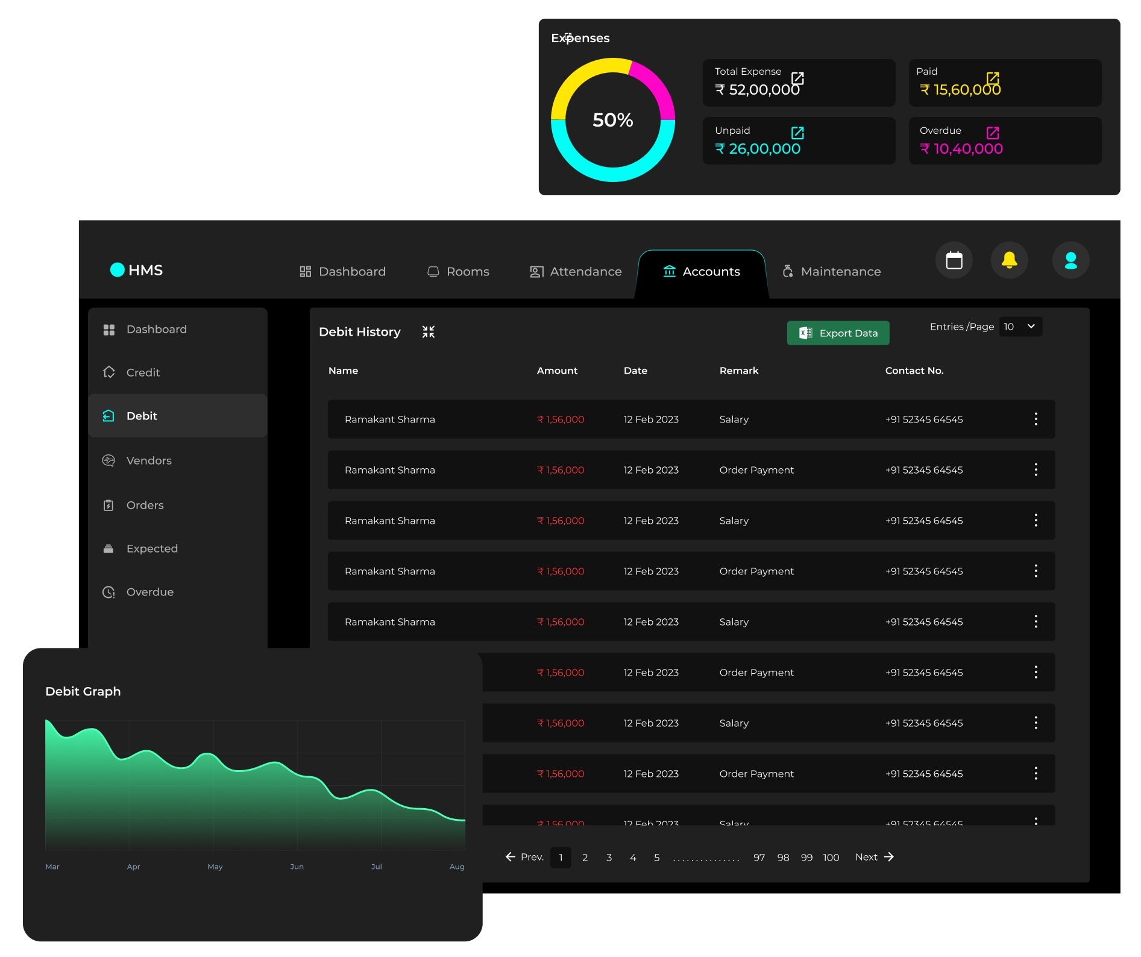Open notifications bell icon
The image size is (1141, 957).
tap(1010, 260)
